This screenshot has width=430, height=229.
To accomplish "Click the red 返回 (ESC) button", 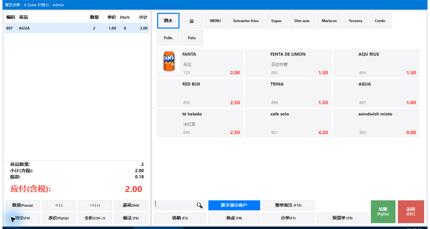I will pyautogui.click(x=411, y=212).
